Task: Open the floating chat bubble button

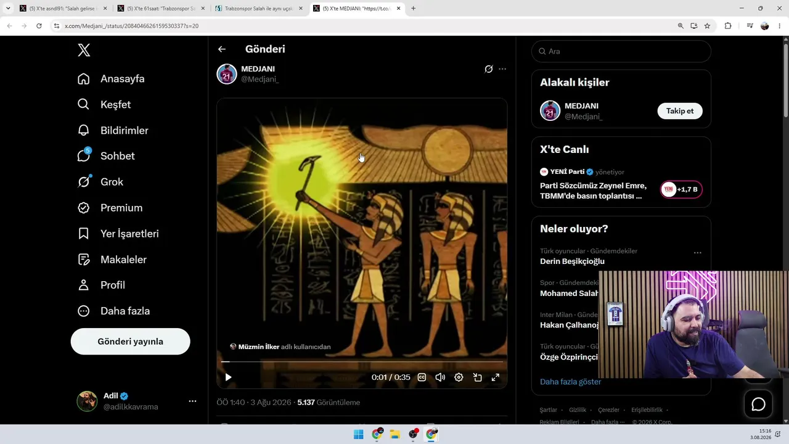Action: coord(758,404)
